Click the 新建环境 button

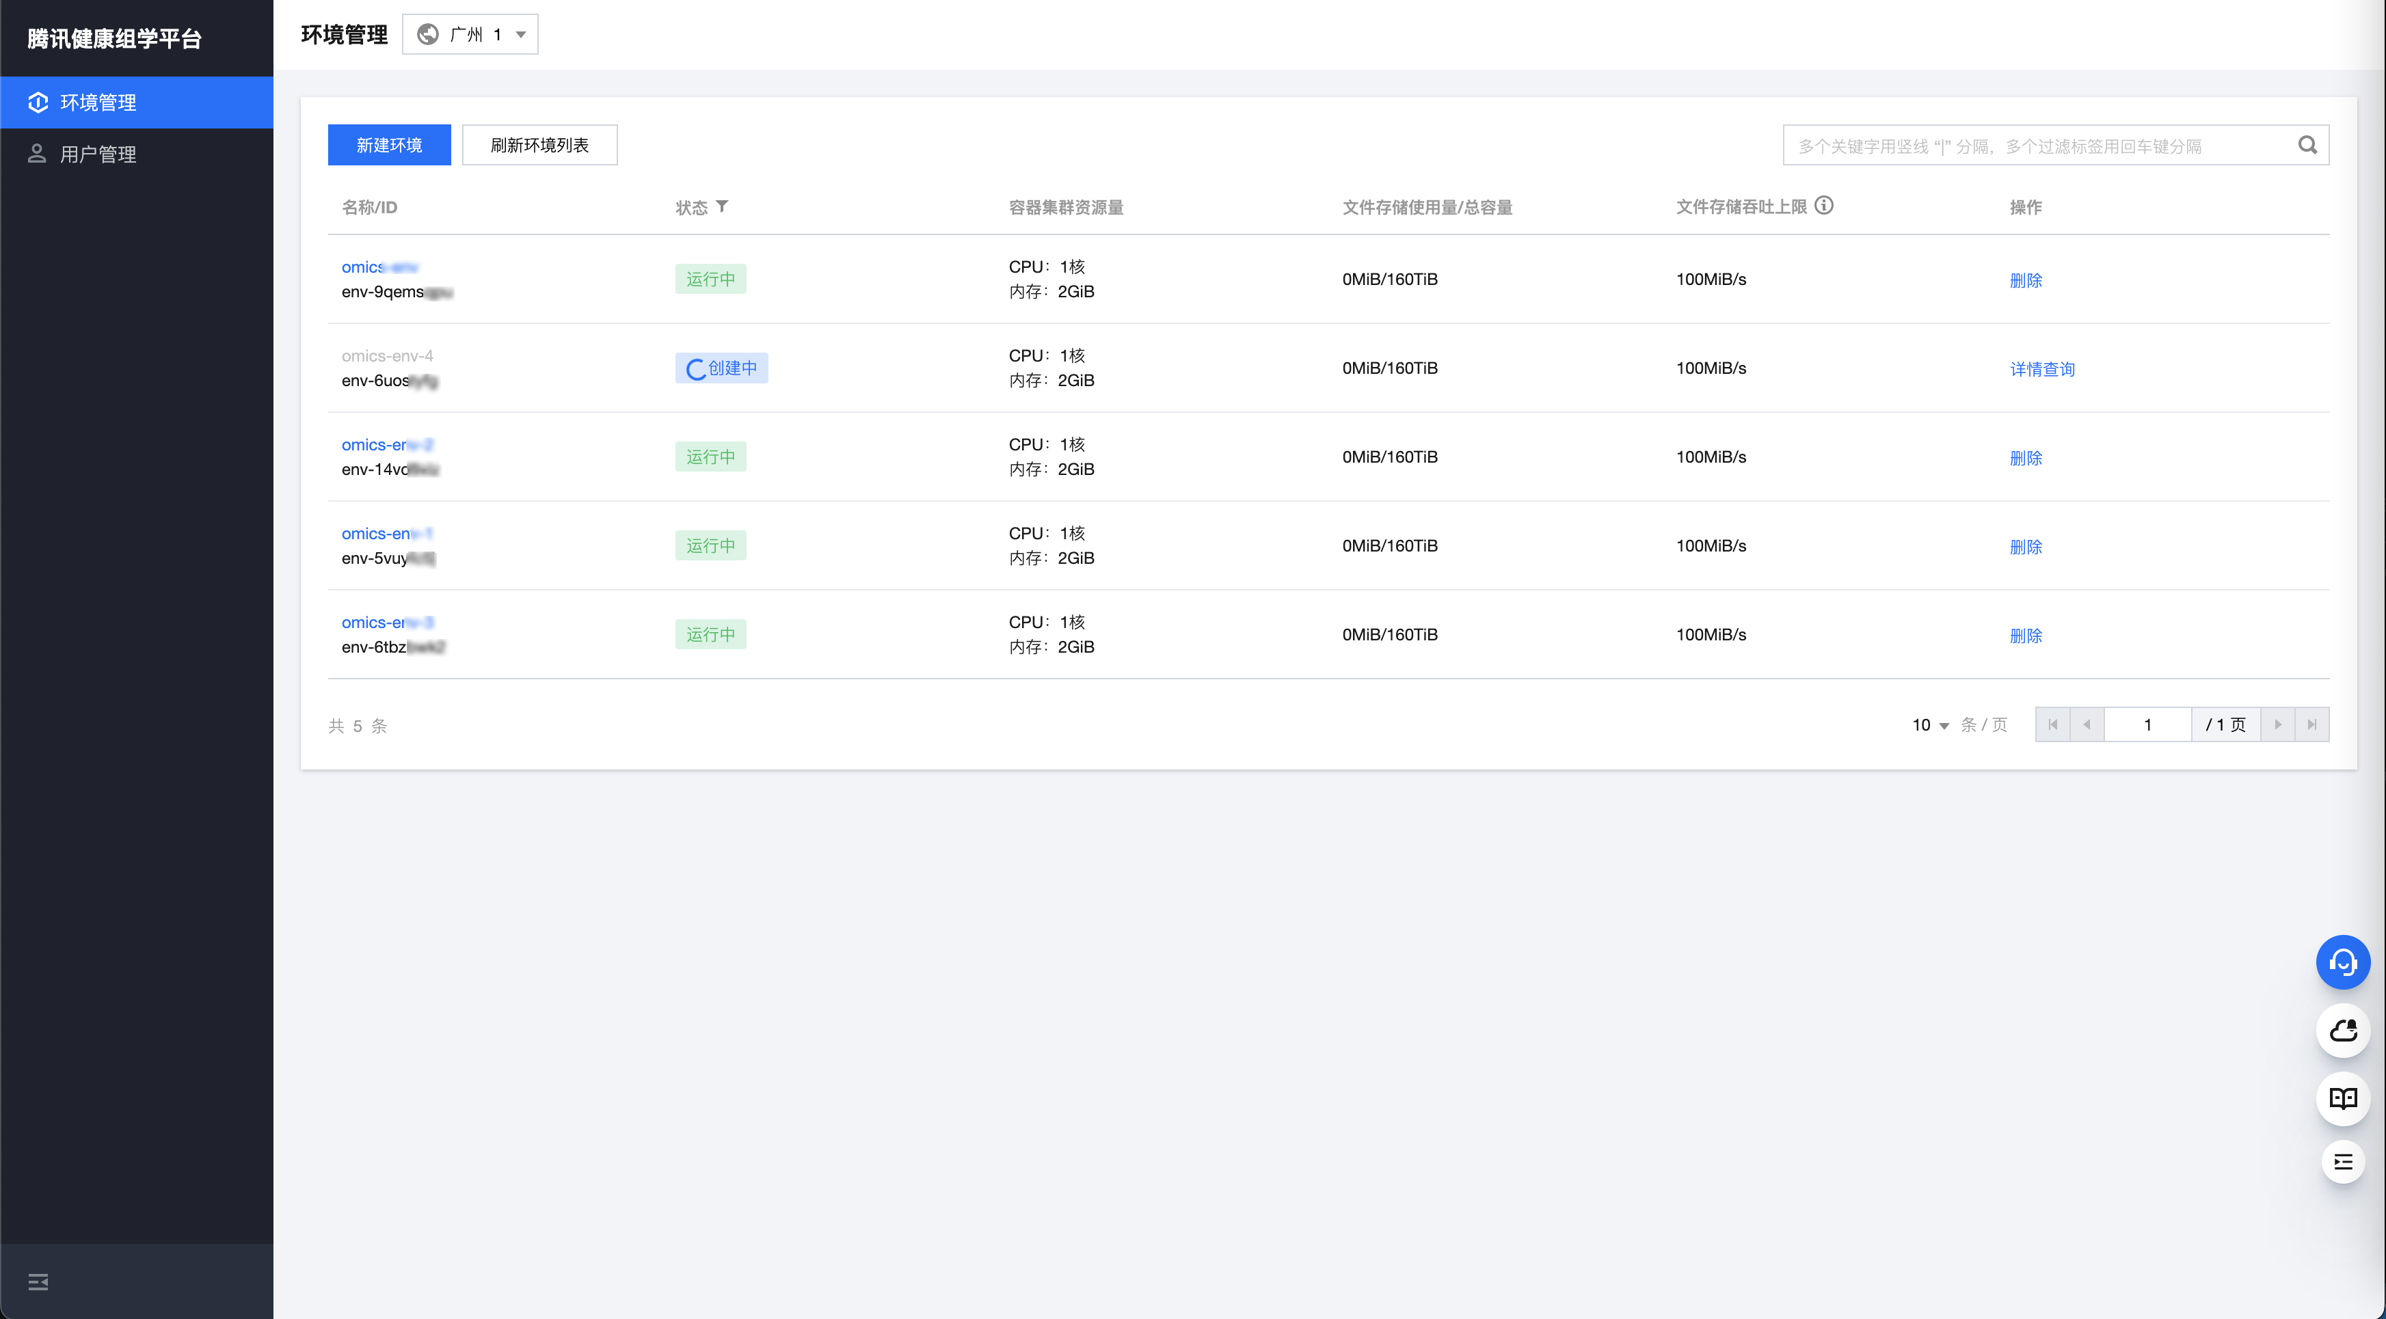point(389,146)
